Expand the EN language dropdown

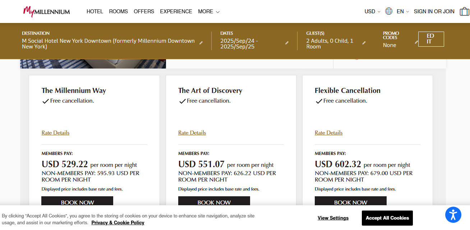point(402,11)
